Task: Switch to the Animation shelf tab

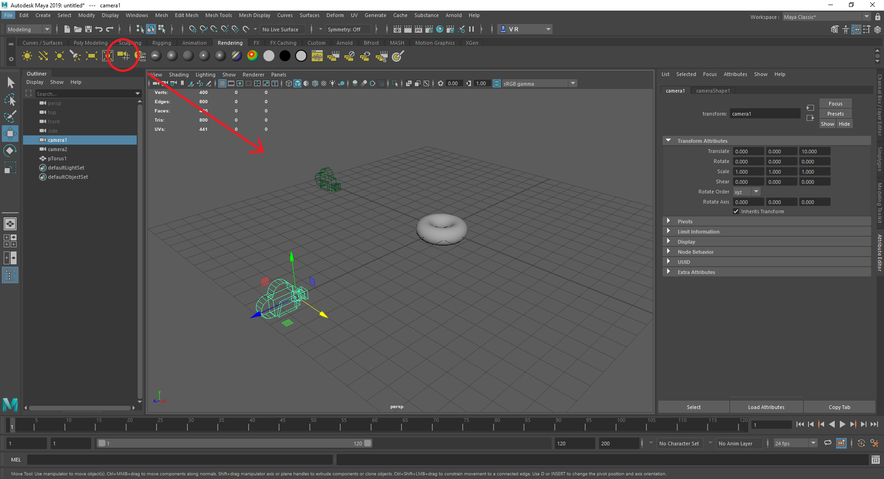Action: (194, 43)
